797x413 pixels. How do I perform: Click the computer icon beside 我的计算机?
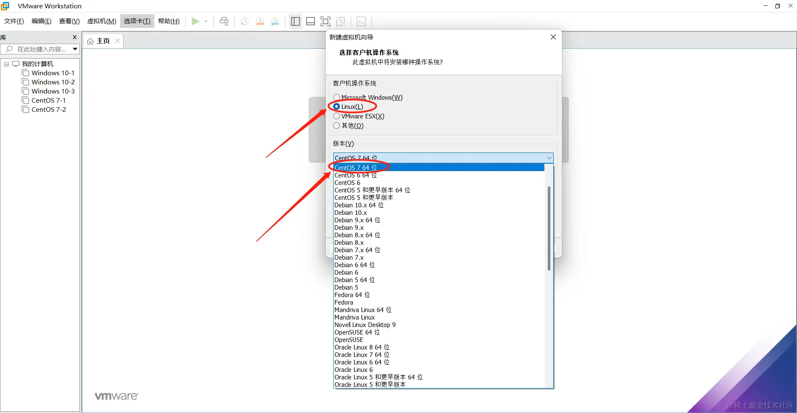click(16, 64)
